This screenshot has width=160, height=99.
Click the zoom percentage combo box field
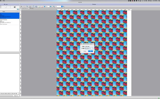(x=58, y=7)
